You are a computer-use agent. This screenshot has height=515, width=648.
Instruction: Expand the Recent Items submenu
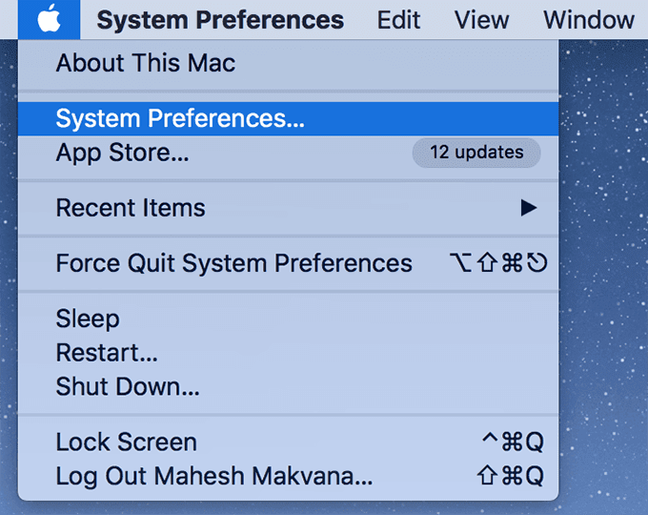tap(288, 208)
